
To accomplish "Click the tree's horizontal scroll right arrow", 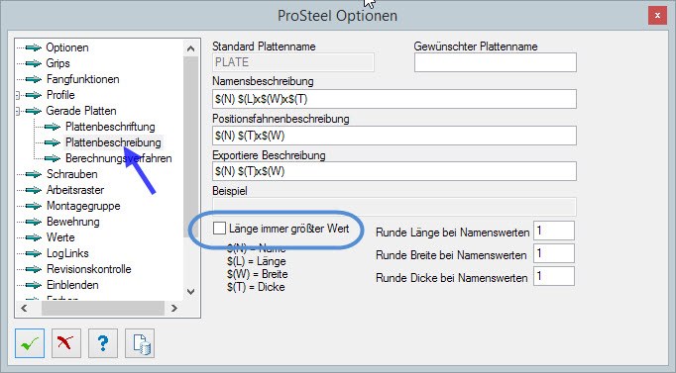I will pos(174,308).
